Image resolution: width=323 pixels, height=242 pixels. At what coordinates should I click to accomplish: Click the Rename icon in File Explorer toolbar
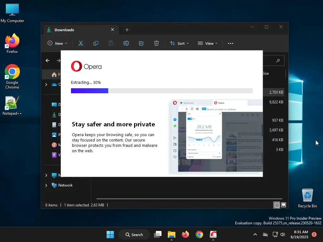(126, 43)
